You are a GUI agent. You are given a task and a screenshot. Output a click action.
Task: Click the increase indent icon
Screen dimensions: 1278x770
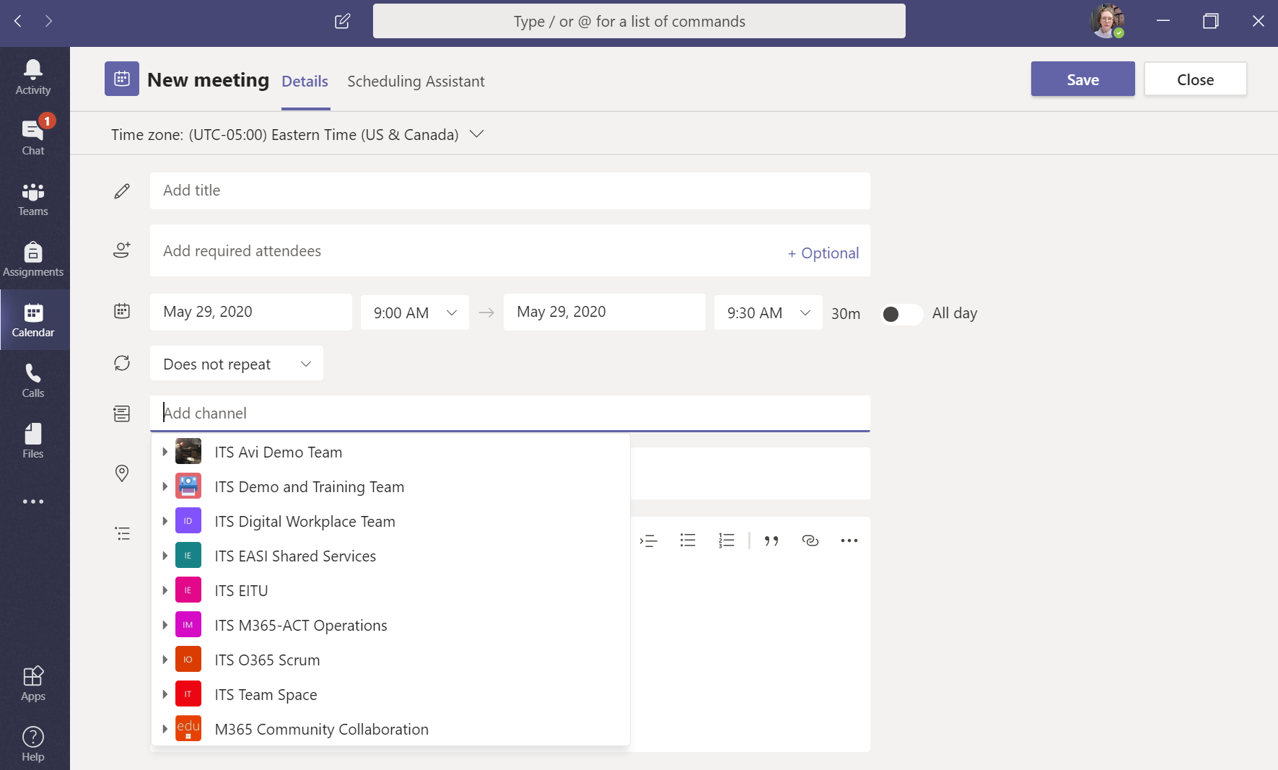[649, 541]
